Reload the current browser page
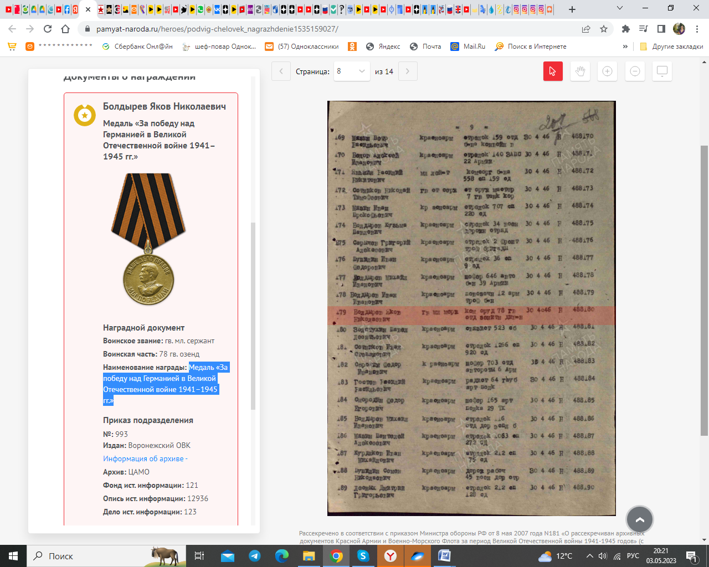The image size is (709, 567). (48, 29)
